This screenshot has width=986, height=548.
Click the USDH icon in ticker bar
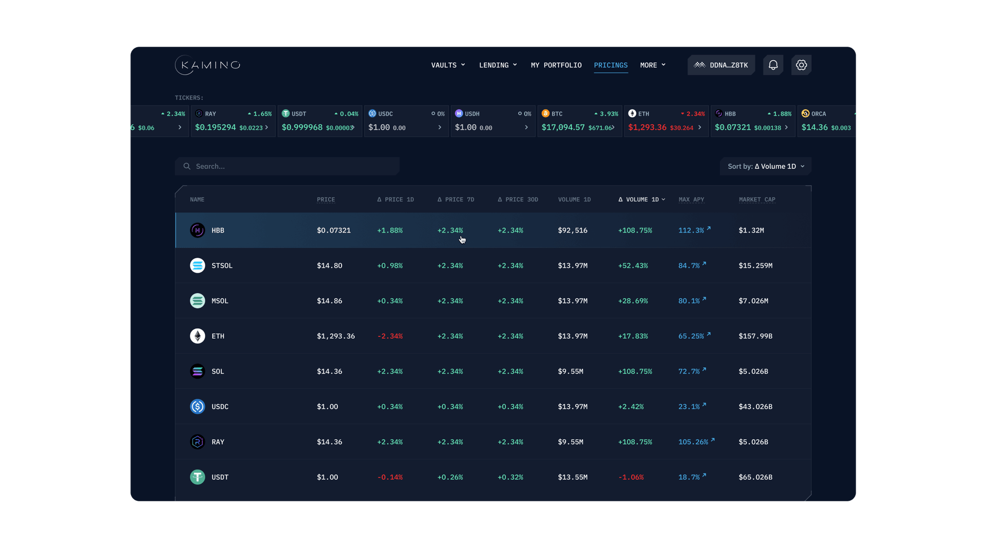459,114
